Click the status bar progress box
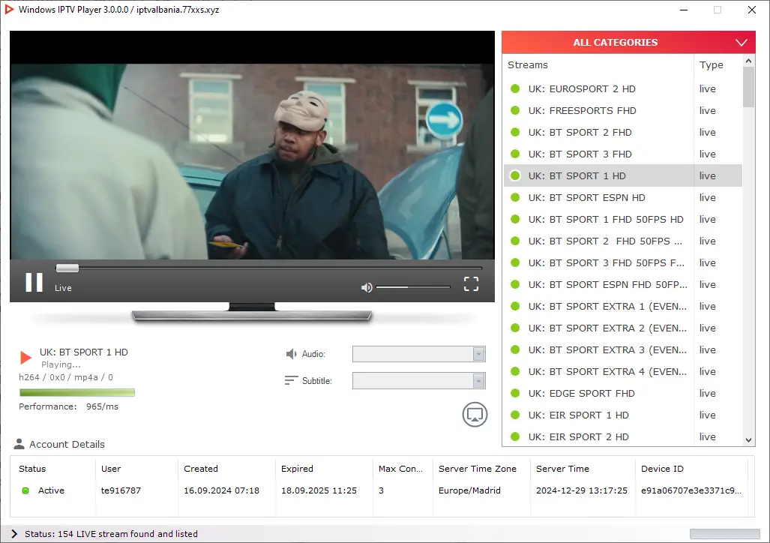 (724, 534)
